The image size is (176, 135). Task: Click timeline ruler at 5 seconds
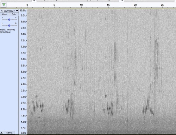[x=54, y=5]
